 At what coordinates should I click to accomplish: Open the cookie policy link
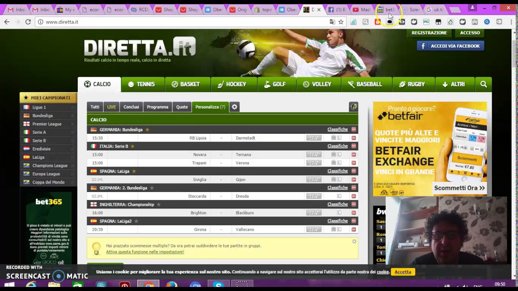coord(382,272)
